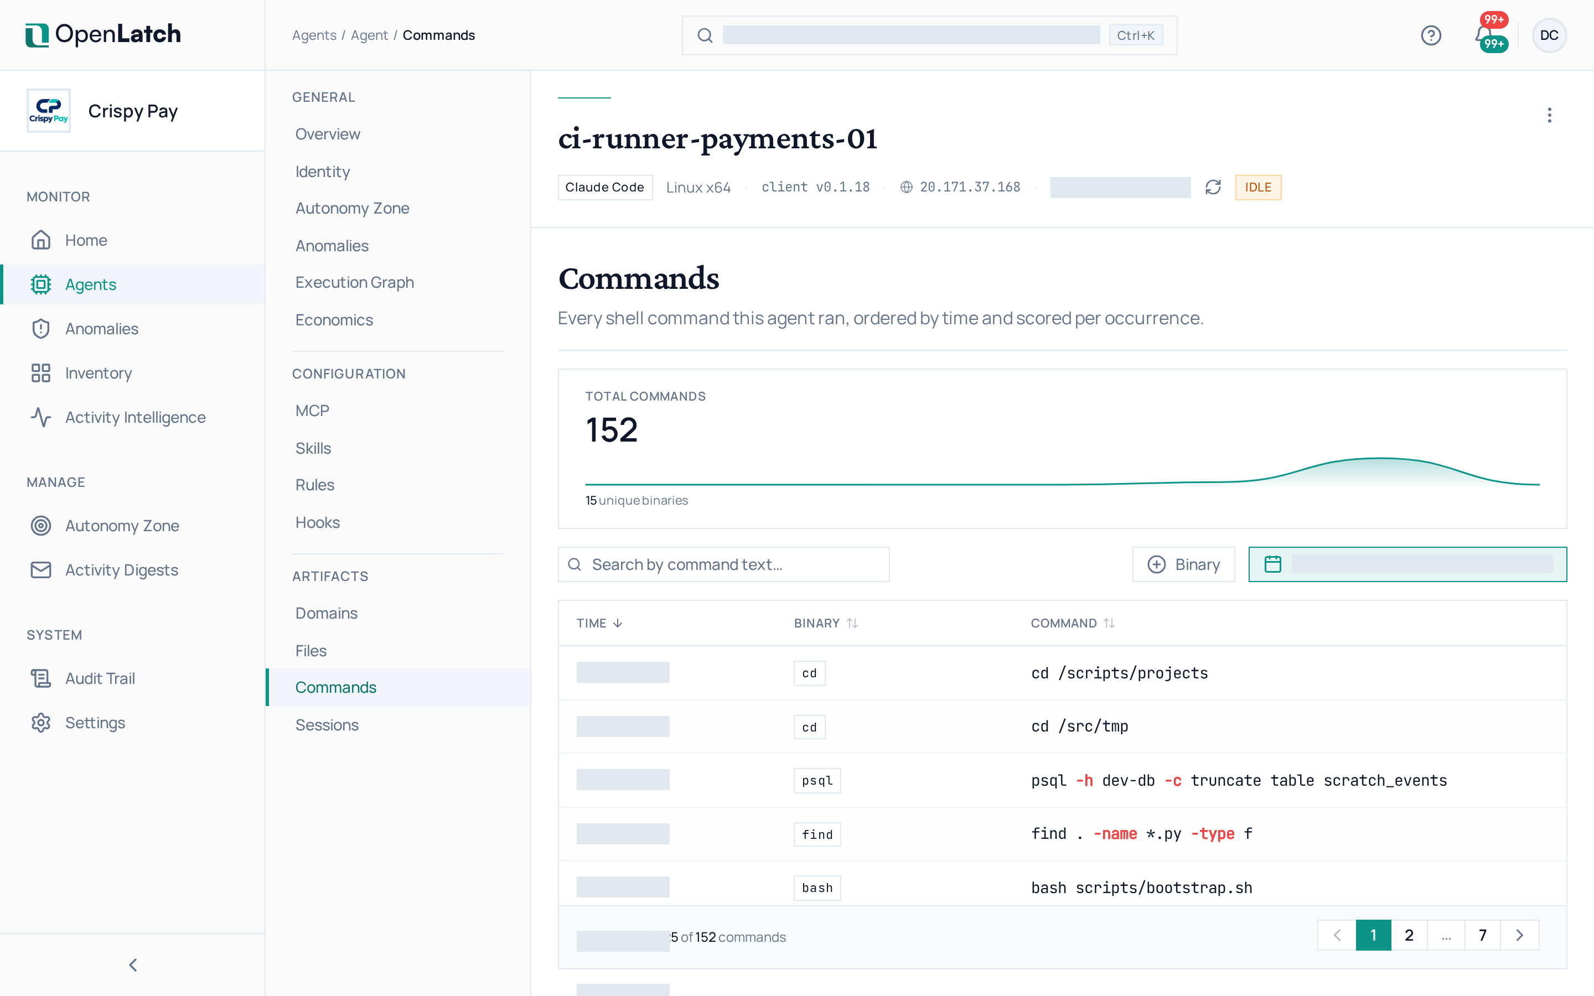Collapse the sidebar with the chevron
Screen dimensions: 1594x996
[133, 965]
